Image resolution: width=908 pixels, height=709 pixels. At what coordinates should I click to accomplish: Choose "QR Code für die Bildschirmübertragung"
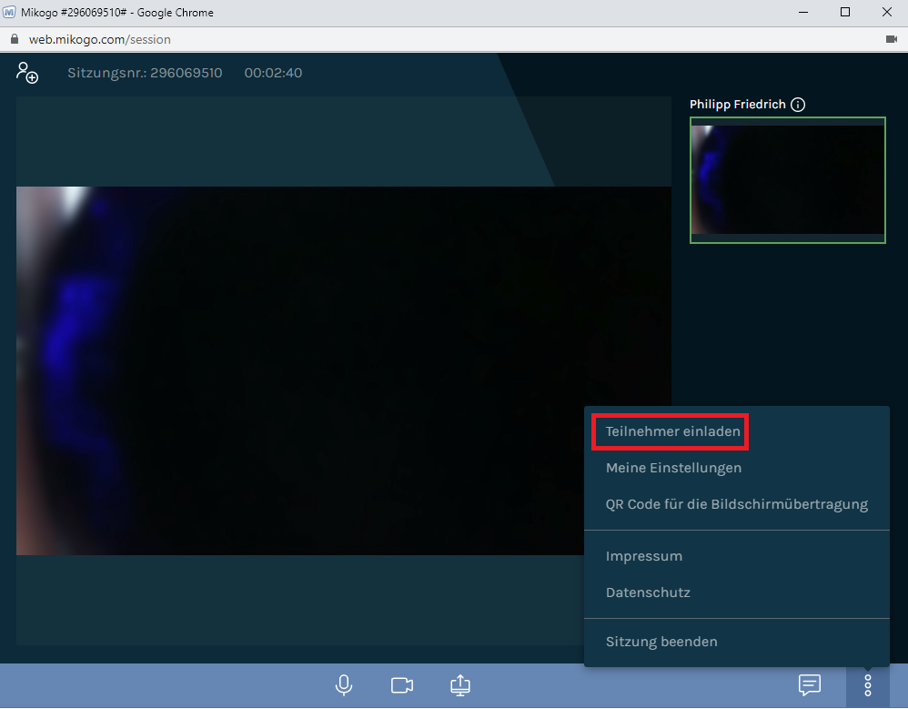pyautogui.click(x=736, y=504)
